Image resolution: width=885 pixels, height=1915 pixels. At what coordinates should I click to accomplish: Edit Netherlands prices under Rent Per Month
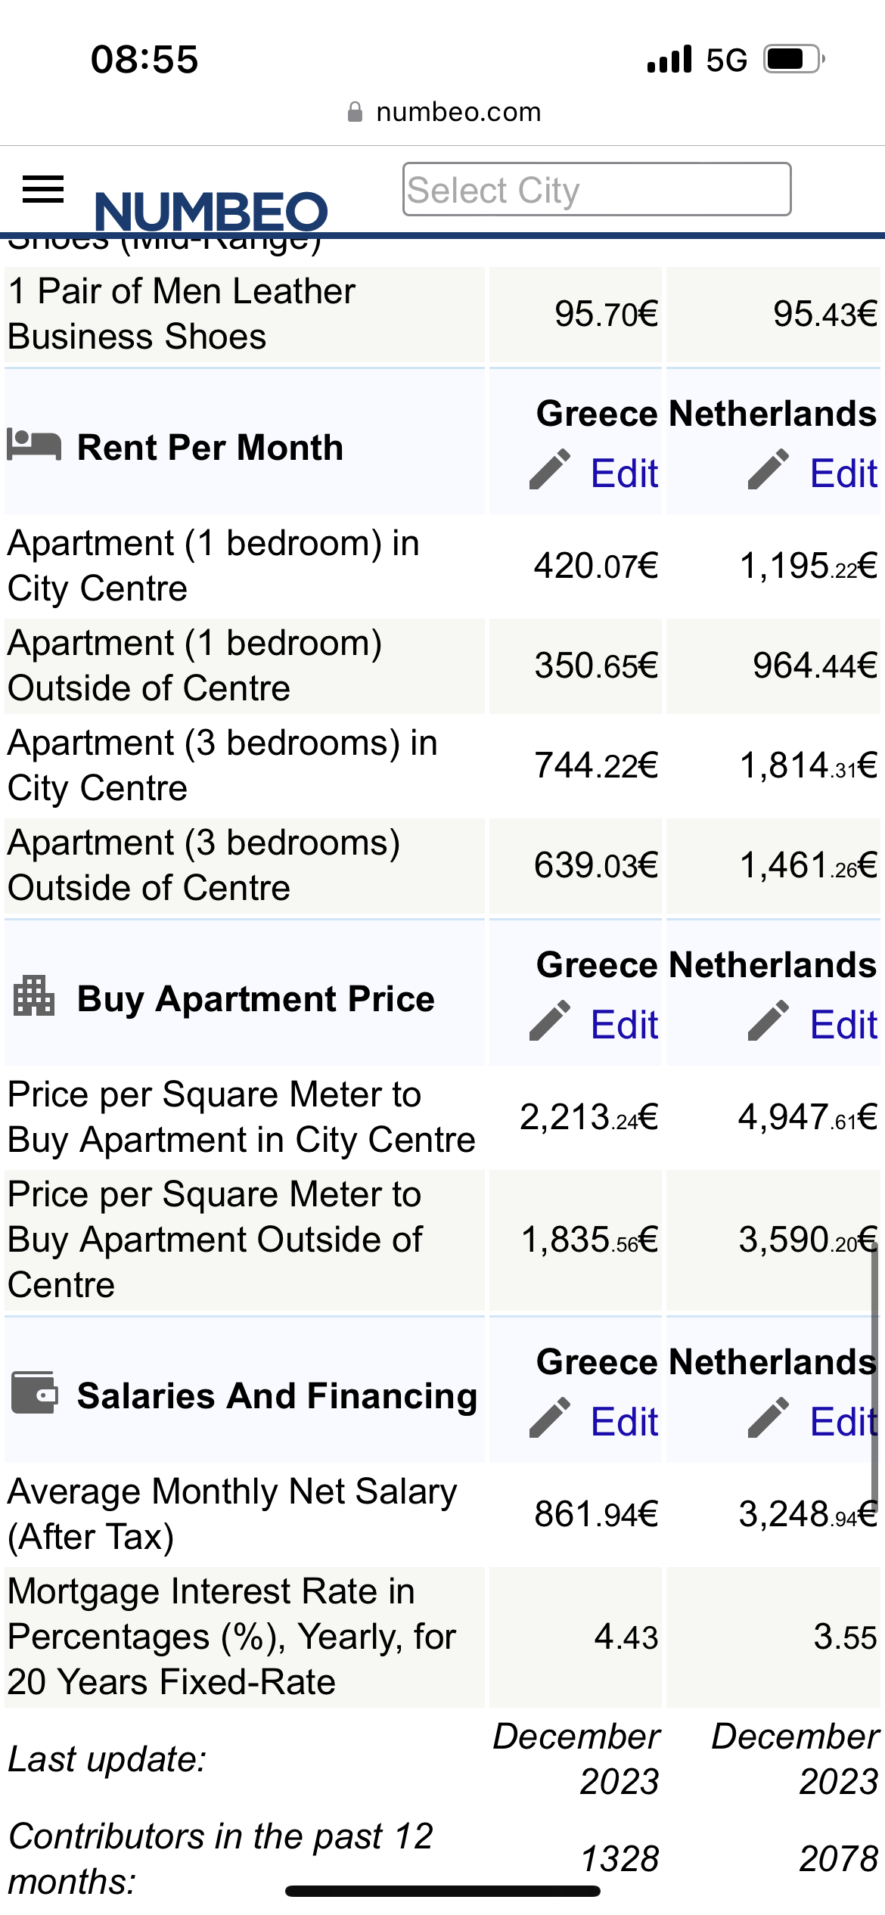pos(843,473)
